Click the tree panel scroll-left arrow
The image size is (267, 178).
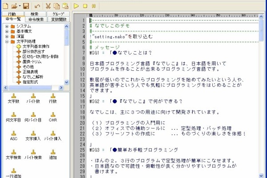coord(6,88)
